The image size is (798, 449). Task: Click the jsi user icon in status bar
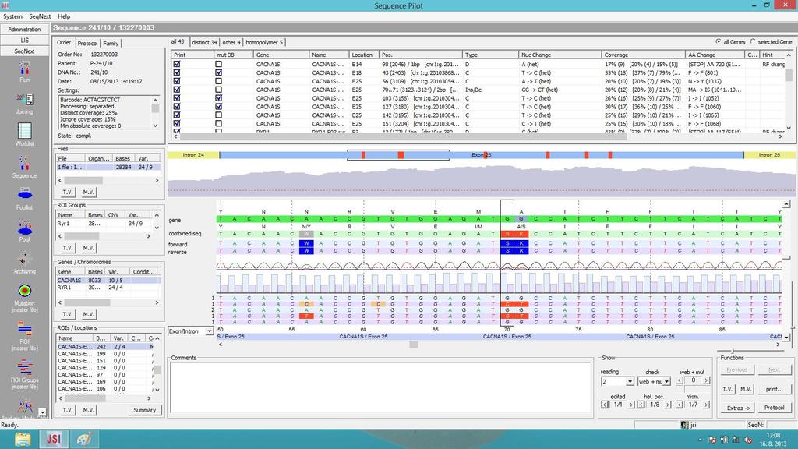coord(684,425)
